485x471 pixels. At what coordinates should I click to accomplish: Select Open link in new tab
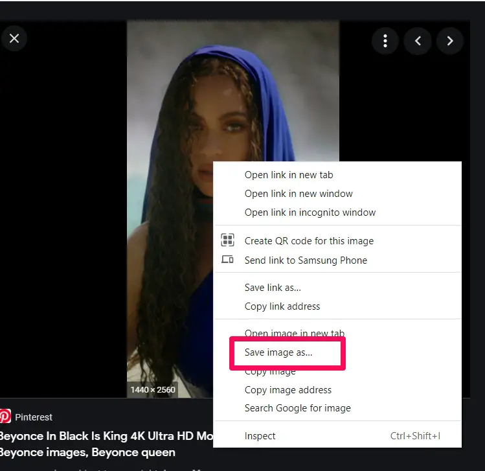click(x=337, y=175)
